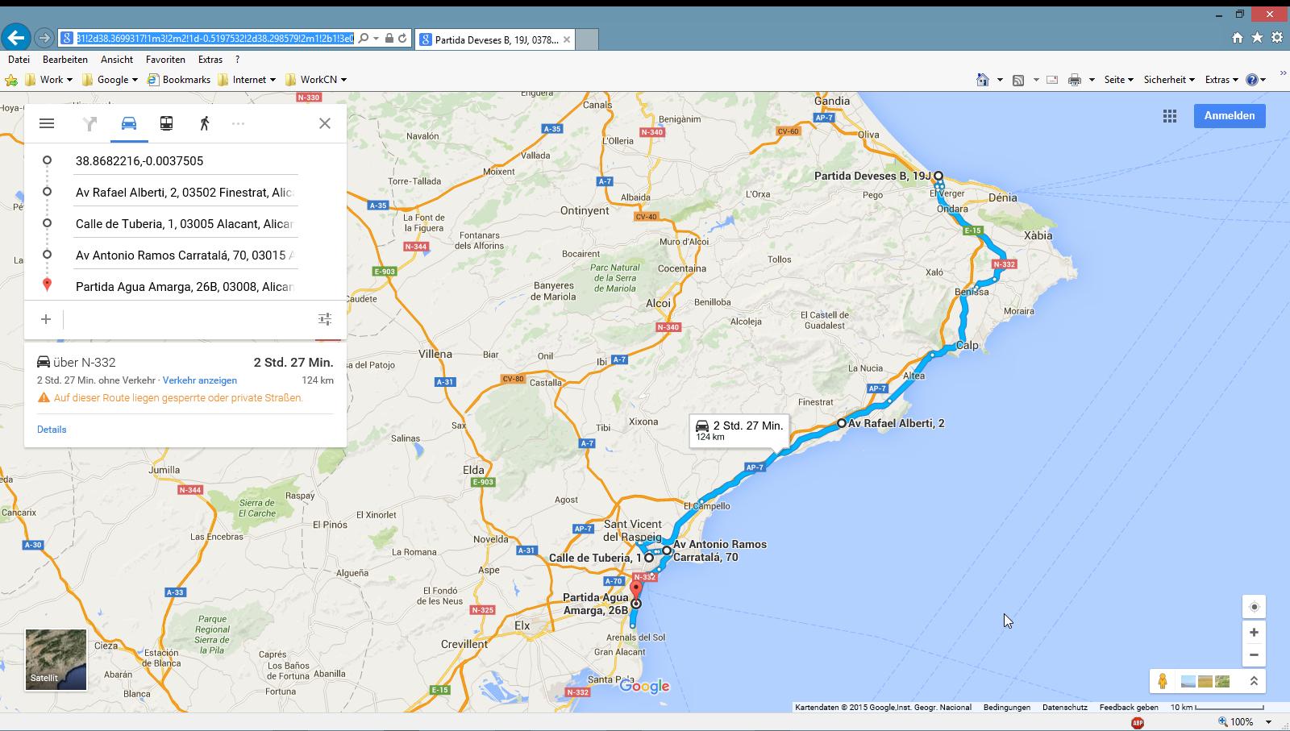
Task: Click the browser back button
Action: (x=15, y=38)
